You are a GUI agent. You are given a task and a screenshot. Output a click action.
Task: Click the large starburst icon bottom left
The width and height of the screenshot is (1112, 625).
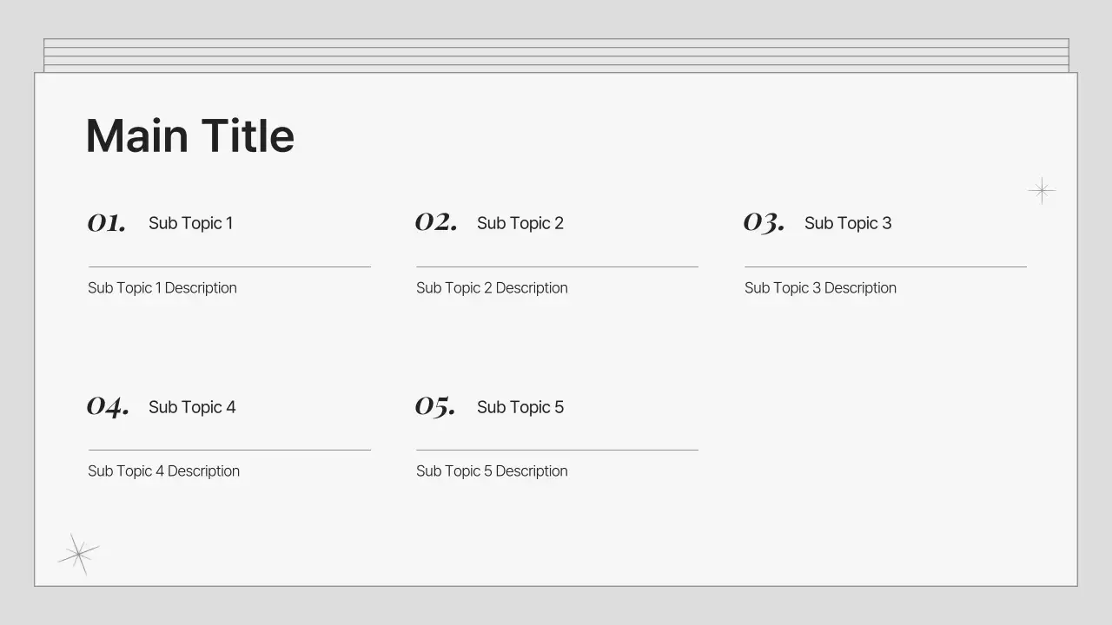click(78, 553)
